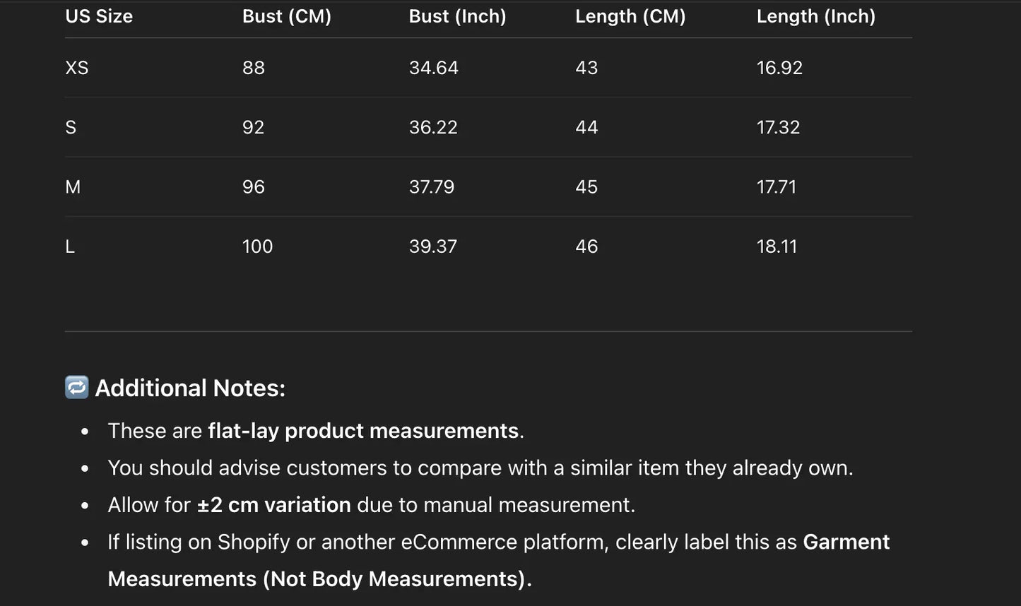The width and height of the screenshot is (1021, 606).
Task: Click the 18.11 length inch value
Action: 777,246
